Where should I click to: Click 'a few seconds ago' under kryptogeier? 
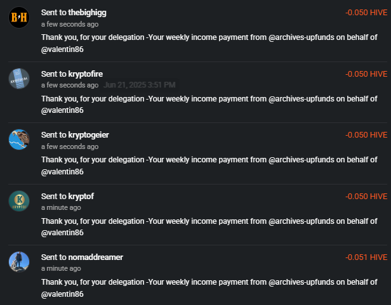coord(70,146)
